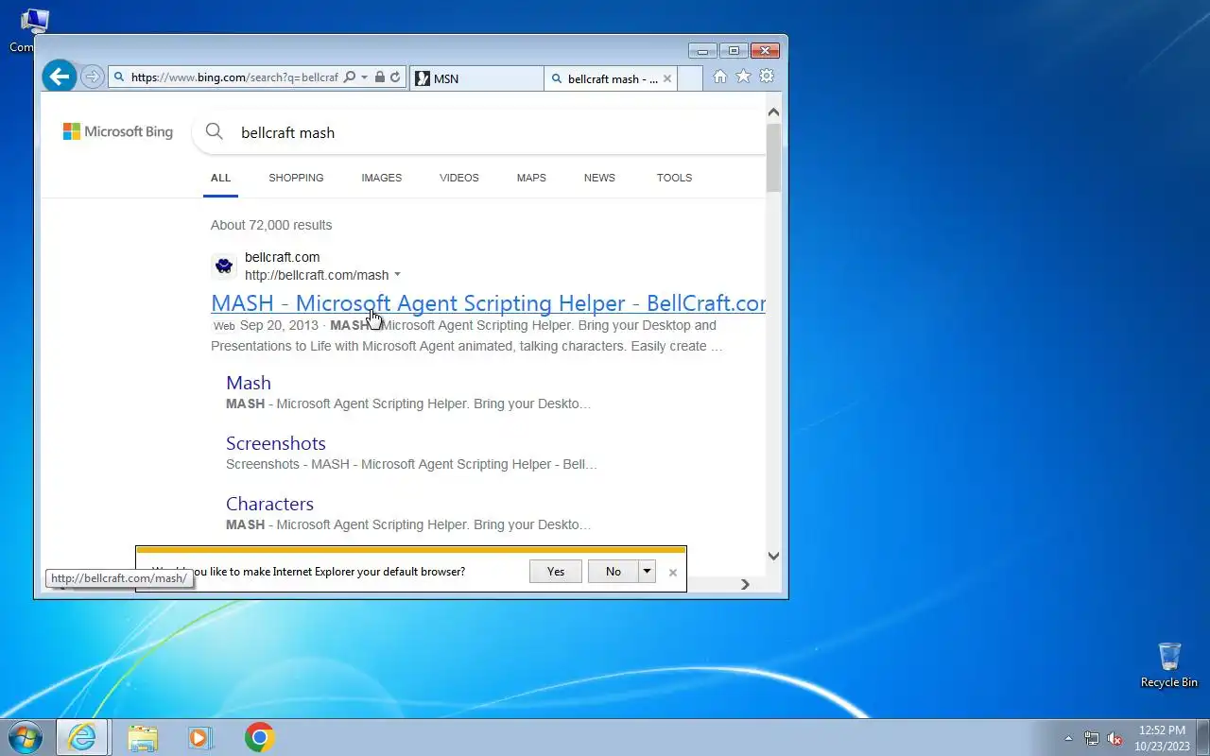Viewport: 1210px width, 756px height.
Task: Click the 'About 72,000 results' text
Action: pos(271,225)
